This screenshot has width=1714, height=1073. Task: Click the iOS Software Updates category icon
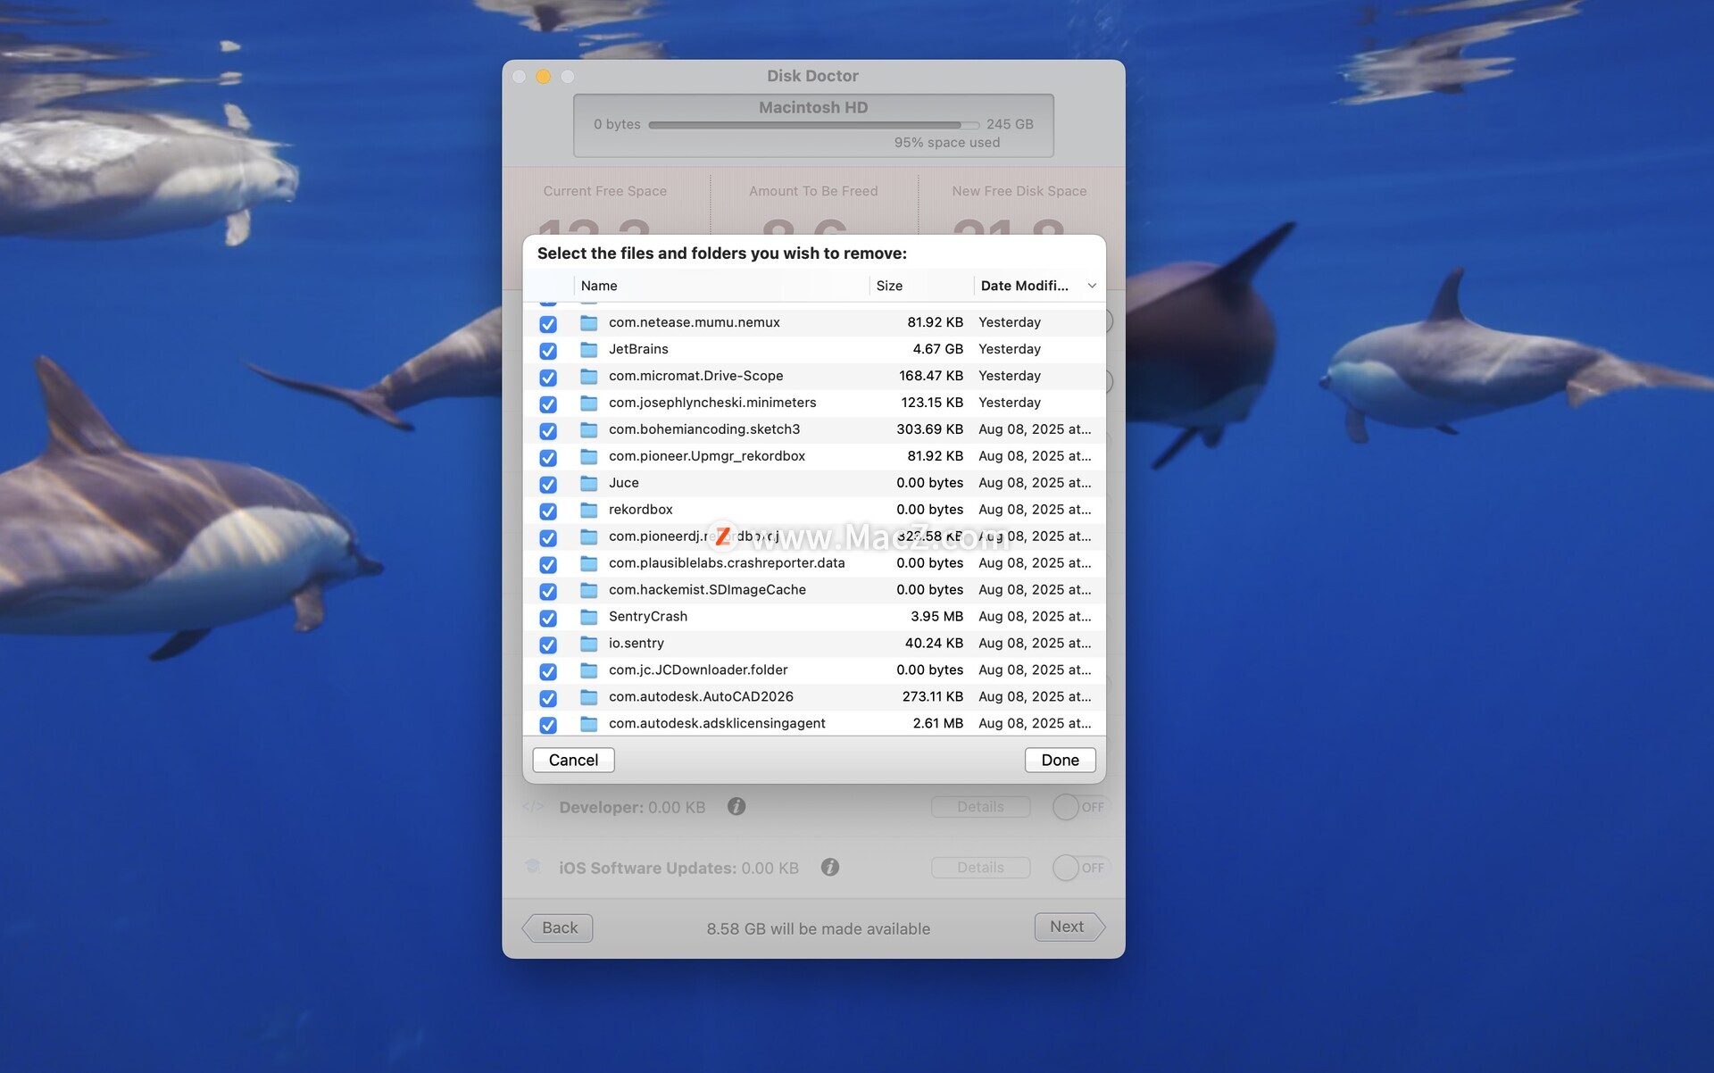pyautogui.click(x=533, y=866)
